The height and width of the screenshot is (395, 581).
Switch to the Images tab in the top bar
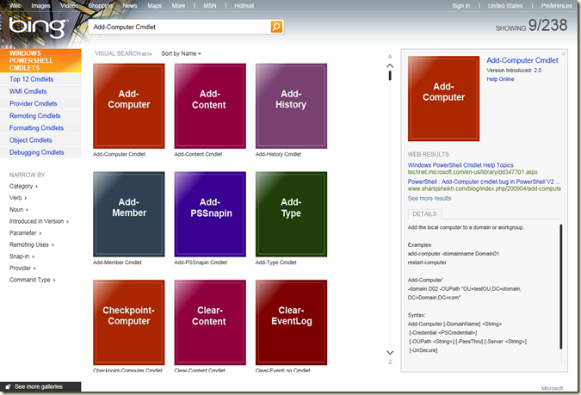pyautogui.click(x=40, y=5)
